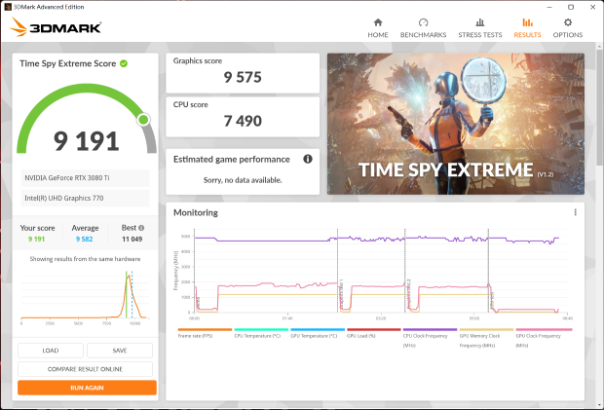Click the LOAD button

(51, 351)
